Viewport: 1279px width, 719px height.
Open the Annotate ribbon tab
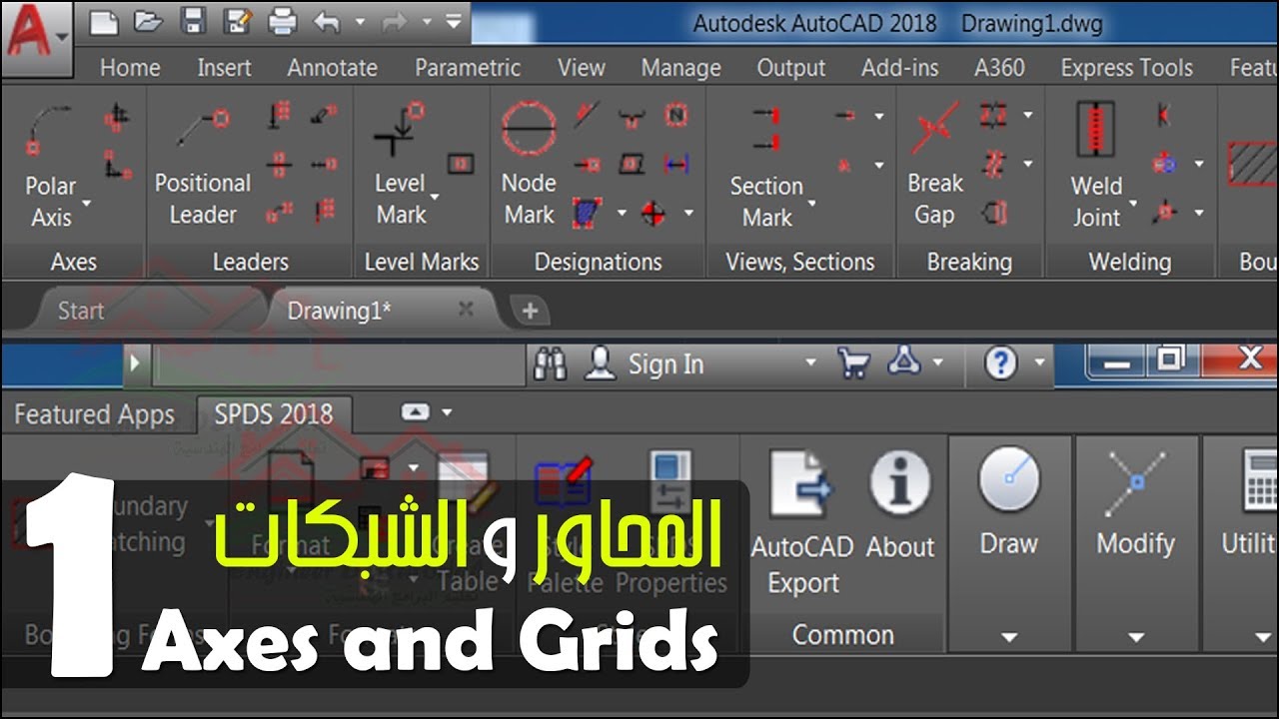click(x=332, y=68)
